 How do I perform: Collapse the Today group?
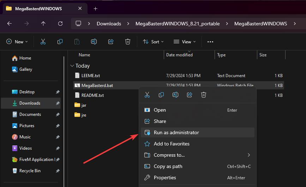pyautogui.click(x=72, y=66)
